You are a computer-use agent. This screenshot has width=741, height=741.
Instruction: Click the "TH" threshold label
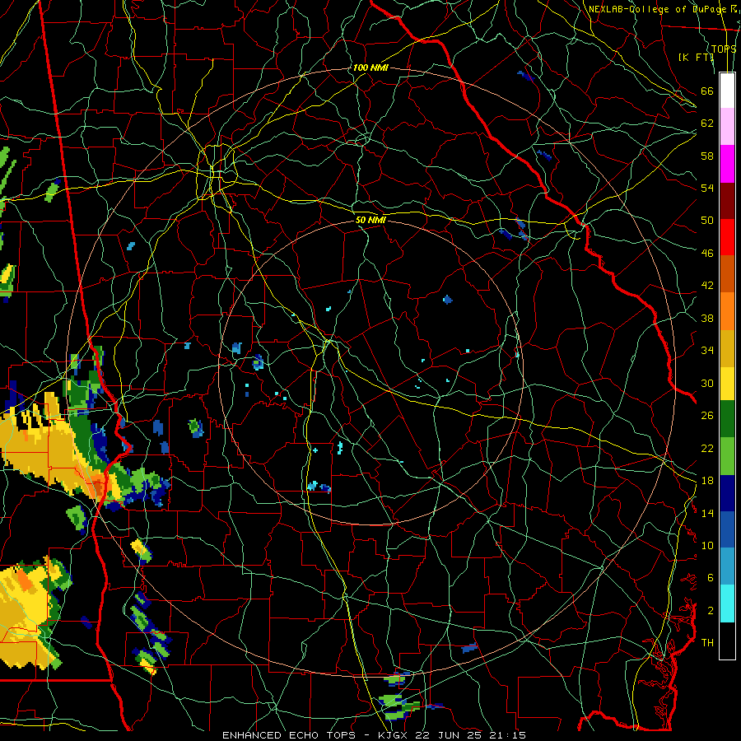707,643
